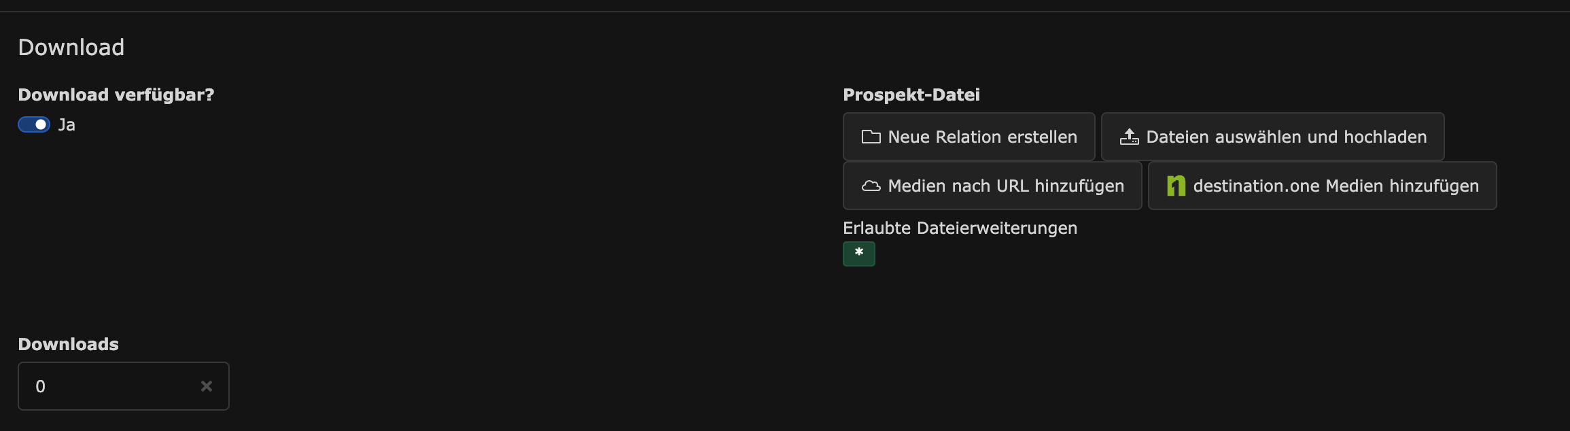1570x431 pixels.
Task: Click the 0 value in the Downloads field
Action: pos(40,387)
